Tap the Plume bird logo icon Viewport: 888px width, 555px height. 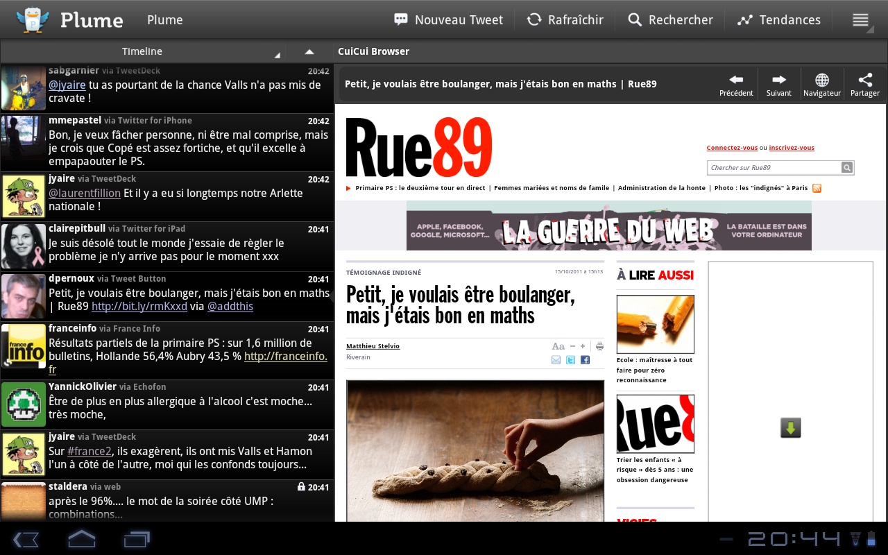(x=32, y=19)
